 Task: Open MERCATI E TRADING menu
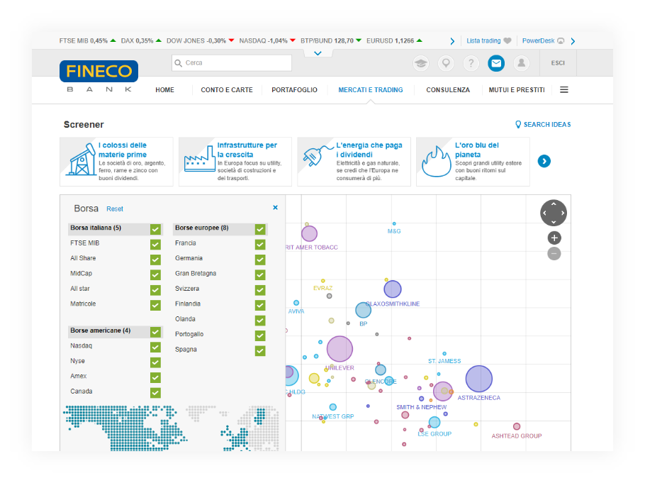[x=371, y=90]
